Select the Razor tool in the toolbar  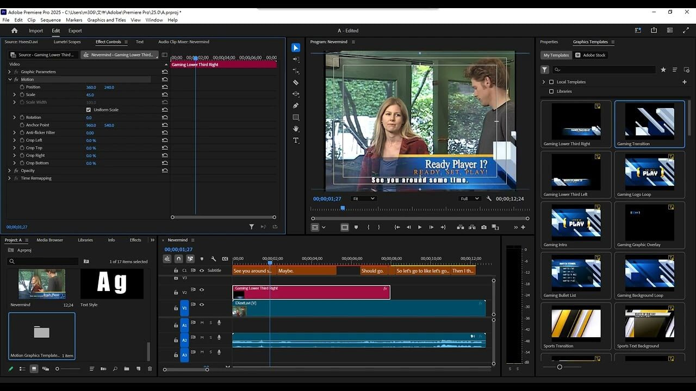(296, 83)
